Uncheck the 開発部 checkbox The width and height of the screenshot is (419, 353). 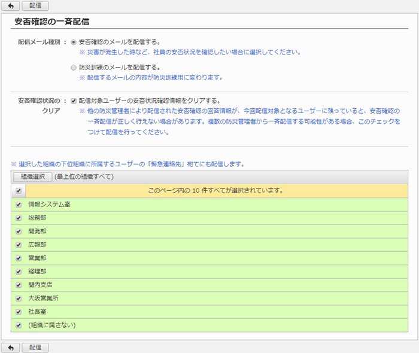click(x=19, y=231)
